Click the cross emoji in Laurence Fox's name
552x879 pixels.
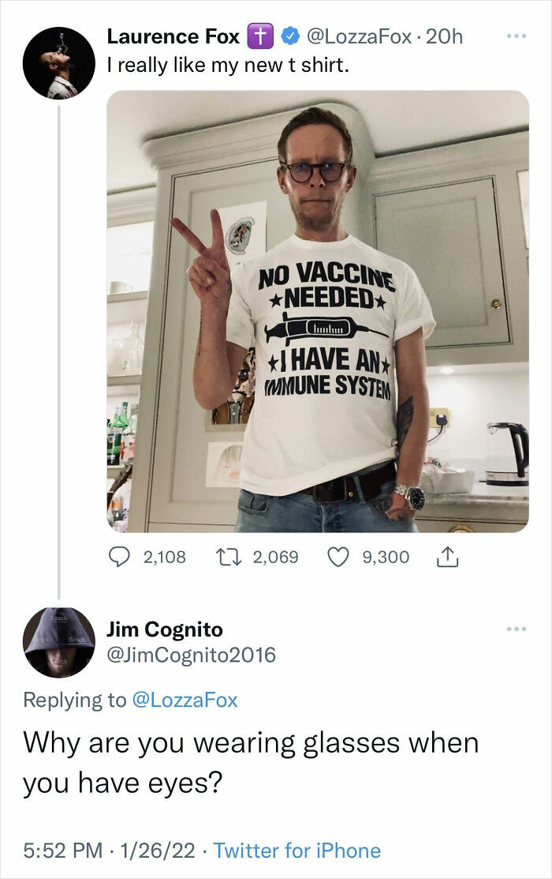(x=260, y=36)
